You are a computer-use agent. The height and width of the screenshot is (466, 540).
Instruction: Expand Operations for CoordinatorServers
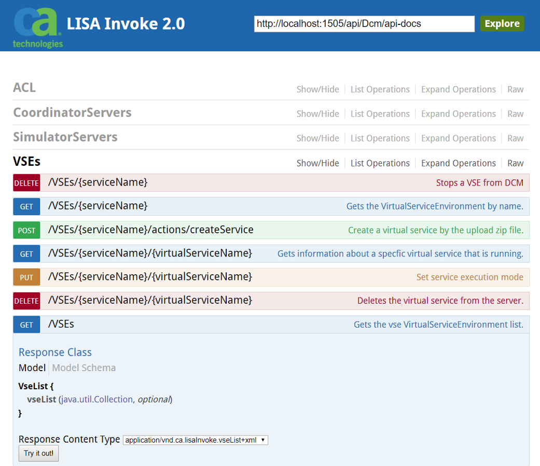click(x=459, y=114)
